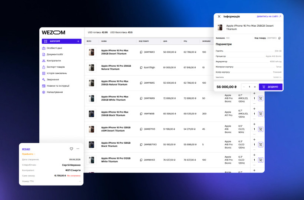
Task: Increase quantity for 128GB Black Titanium row
Action: (x=254, y=140)
